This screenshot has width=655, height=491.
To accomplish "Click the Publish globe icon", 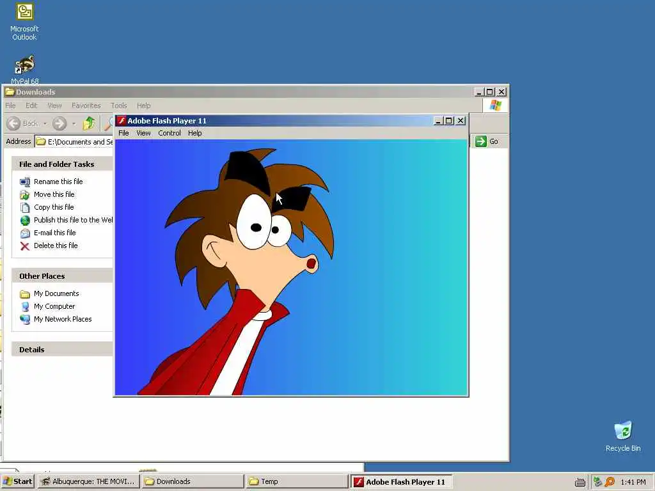I will tap(25, 220).
